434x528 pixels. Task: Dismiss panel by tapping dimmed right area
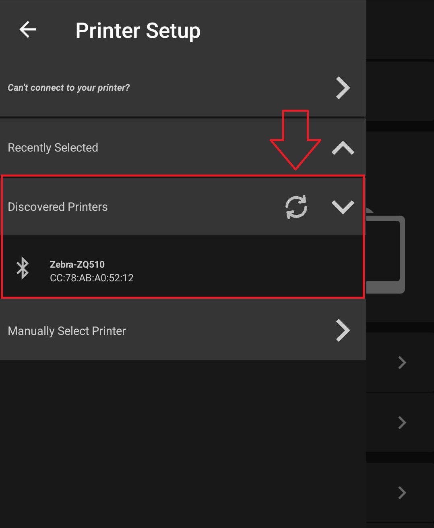pyautogui.click(x=400, y=161)
